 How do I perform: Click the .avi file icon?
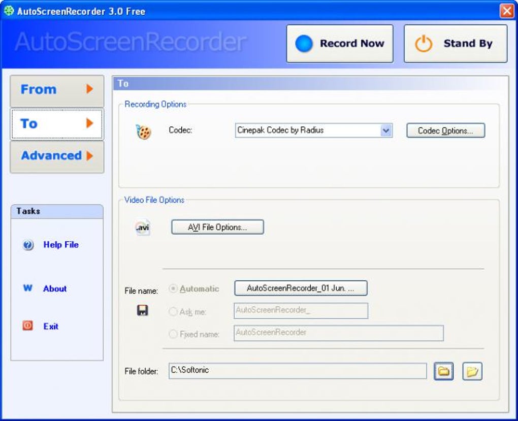pos(143,228)
